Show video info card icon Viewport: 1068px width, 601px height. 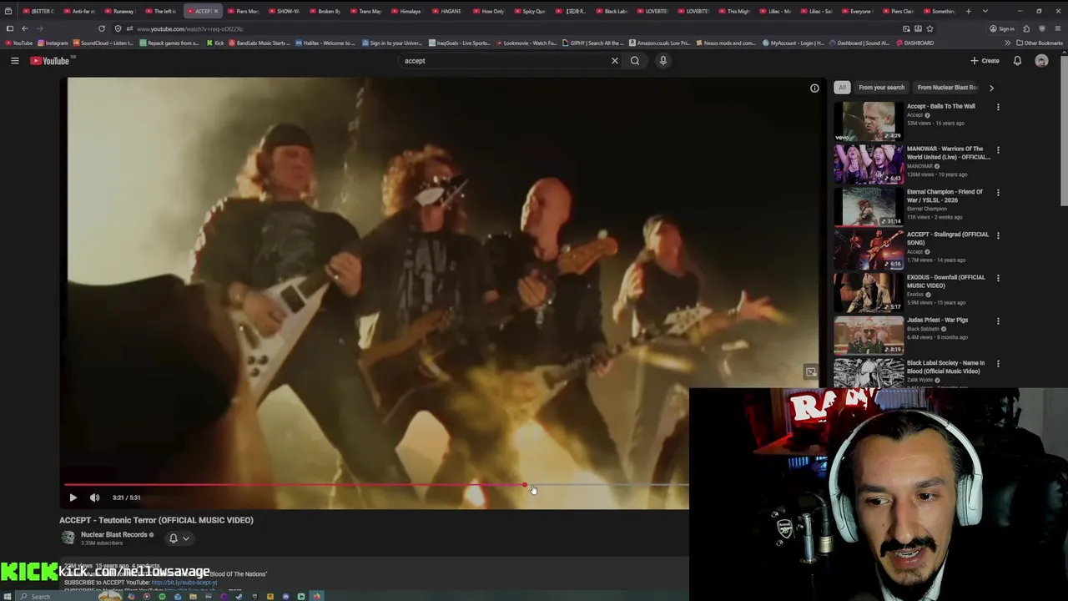click(x=814, y=88)
